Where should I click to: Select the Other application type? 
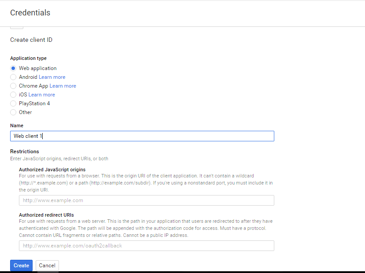[x=13, y=112]
